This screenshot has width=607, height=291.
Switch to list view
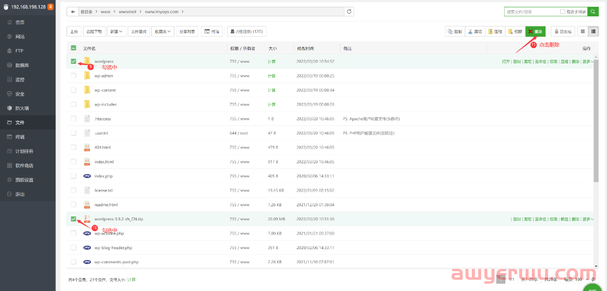593,32
